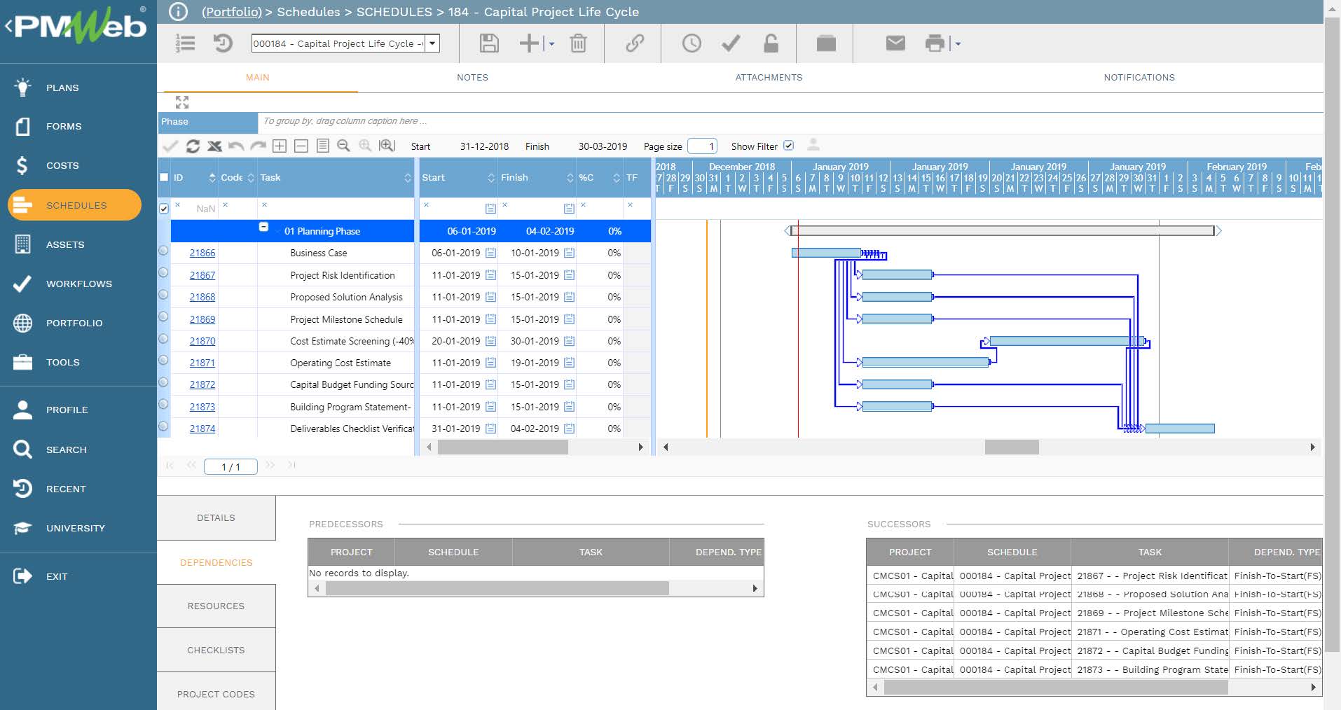Select row 21869 Project Milestone Schedule radio

[x=163, y=316]
